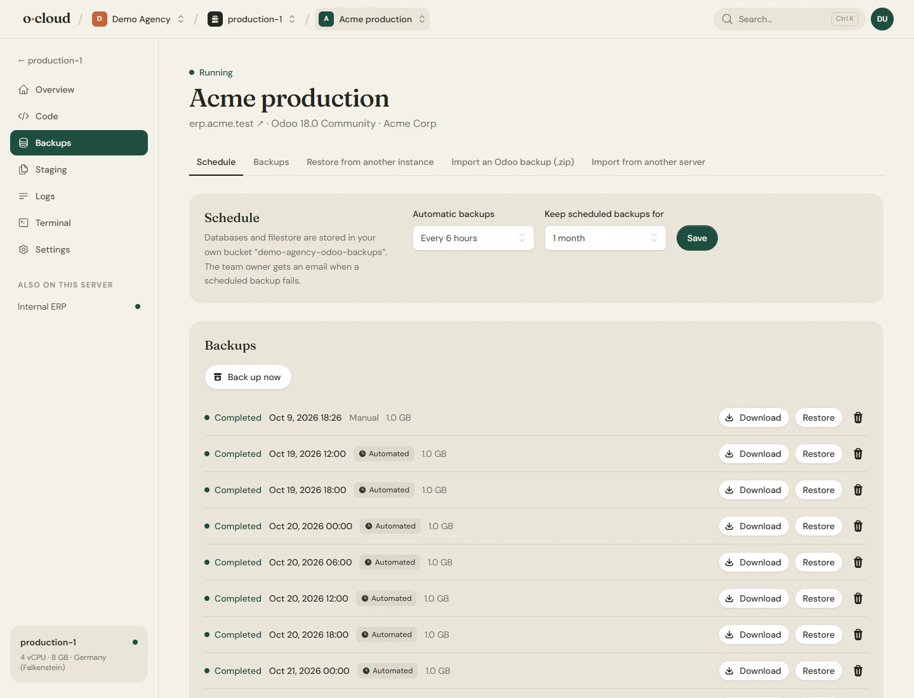The image size is (914, 698).
Task: Open the production-1 server card
Action: (x=79, y=654)
